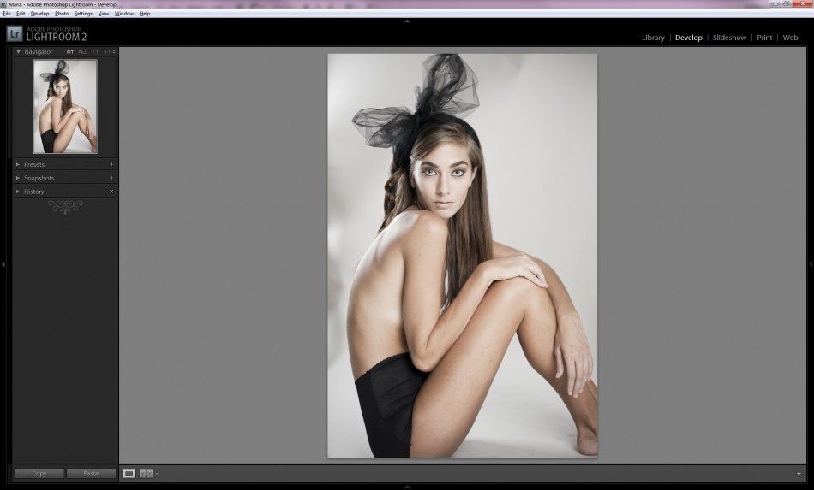Screen dimensions: 814x490
Task: Hide left panel using edge arrow
Action: (3, 264)
